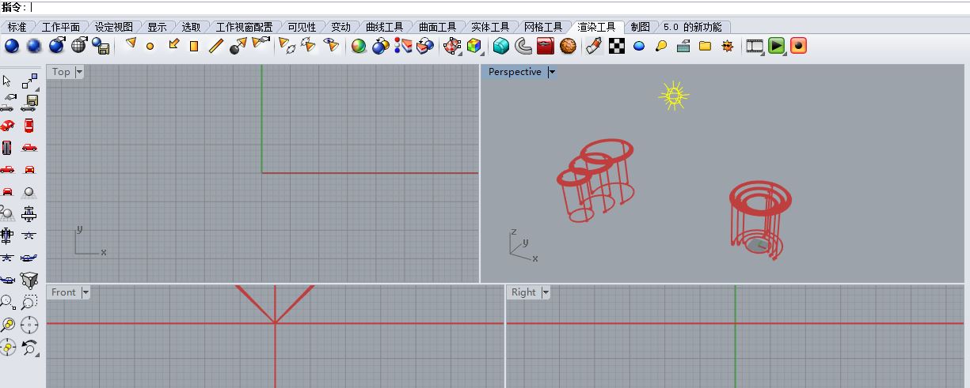Select the yellow sun object in Perspective

(674, 96)
